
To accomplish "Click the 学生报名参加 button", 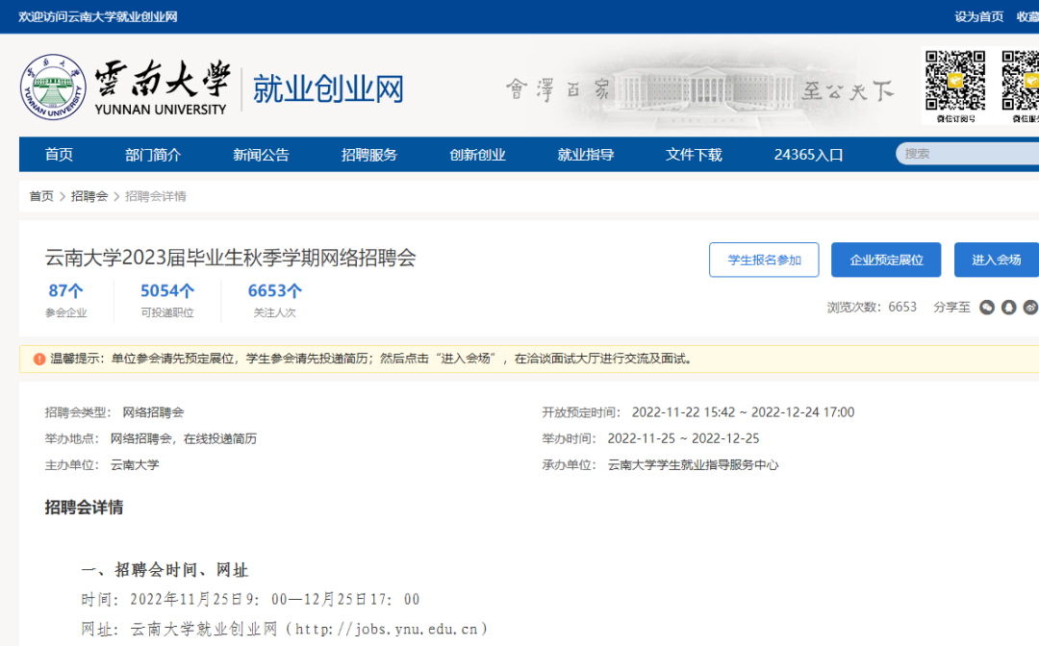I will pos(764,261).
